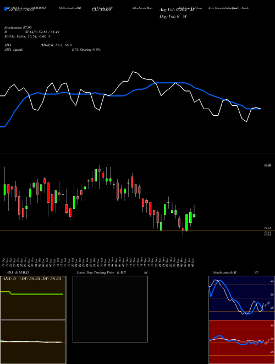Click the 'Intra Day Trading Price & MR' title
Image resolution: width=275 pixels, height=364 pixels.
[x=101, y=272]
